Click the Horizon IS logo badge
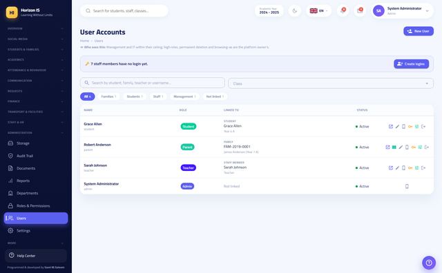Image resolution: width=442 pixels, height=273 pixels. coord(12,12)
